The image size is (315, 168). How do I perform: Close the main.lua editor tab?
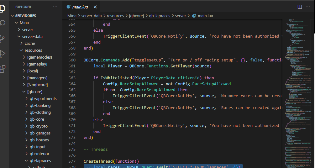click(95, 7)
